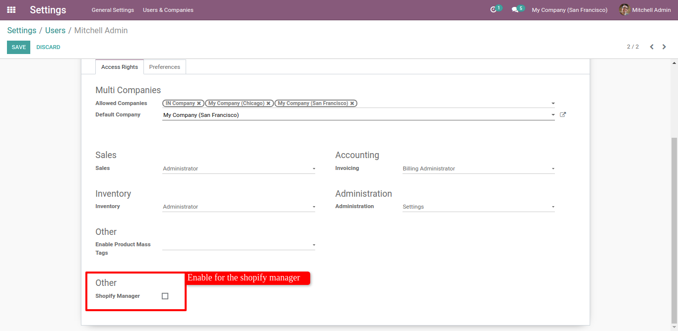Click the Multi Companies section heading
The width and height of the screenshot is (678, 331).
pos(128,90)
